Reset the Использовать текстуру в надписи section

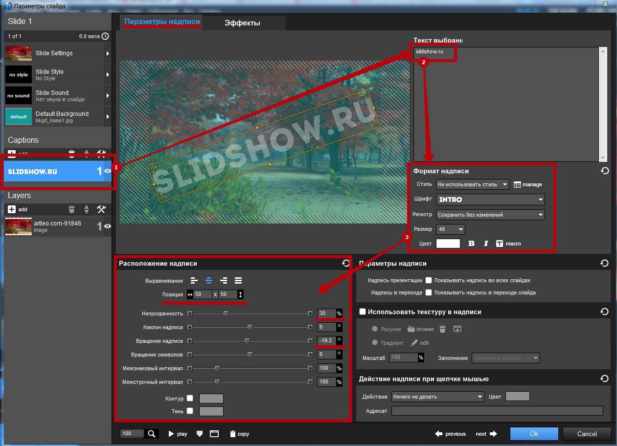click(x=605, y=312)
